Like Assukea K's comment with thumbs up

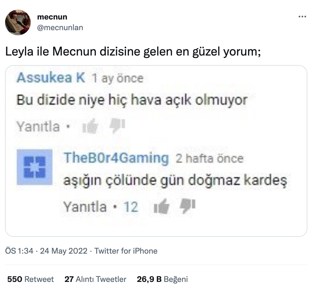click(90, 126)
